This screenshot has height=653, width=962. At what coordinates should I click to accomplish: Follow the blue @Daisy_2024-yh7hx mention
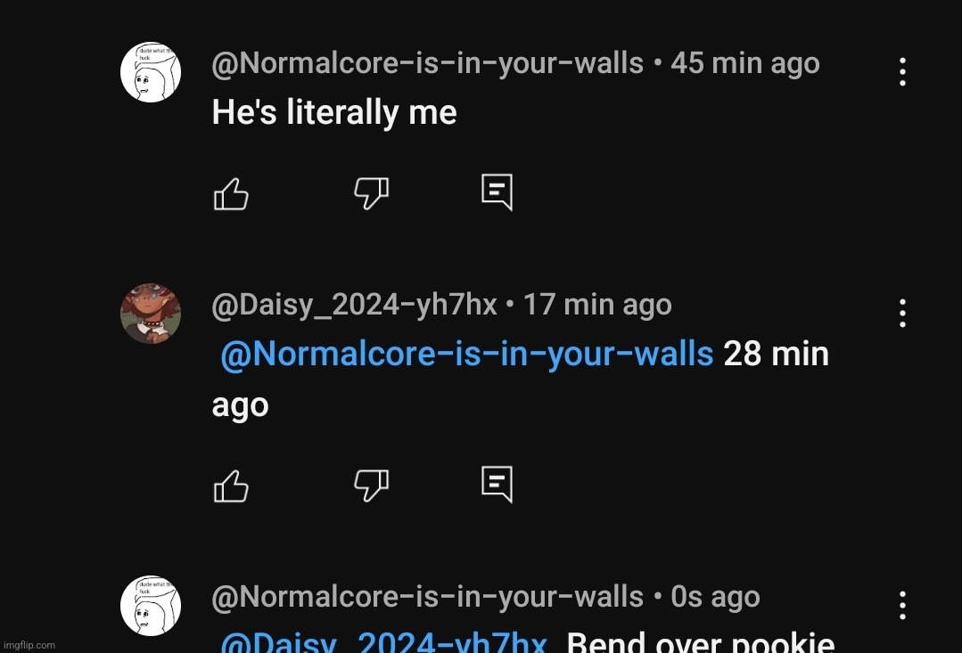coord(383,643)
